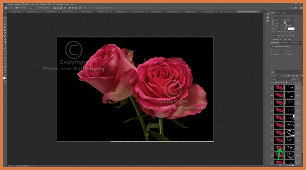Open the font family dropdown in Teken

point(278,18)
